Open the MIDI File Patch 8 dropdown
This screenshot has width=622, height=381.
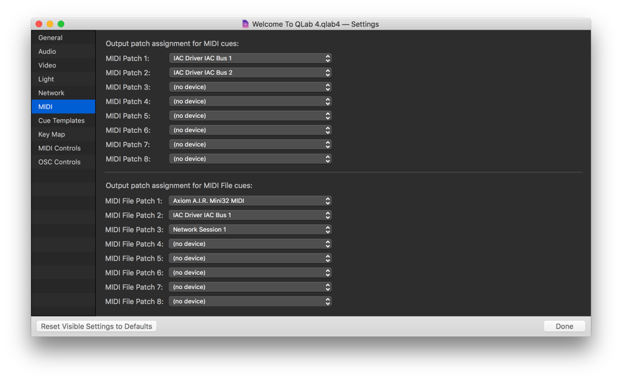point(250,301)
